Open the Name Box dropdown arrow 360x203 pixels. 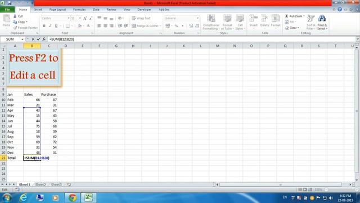[x=22, y=39]
